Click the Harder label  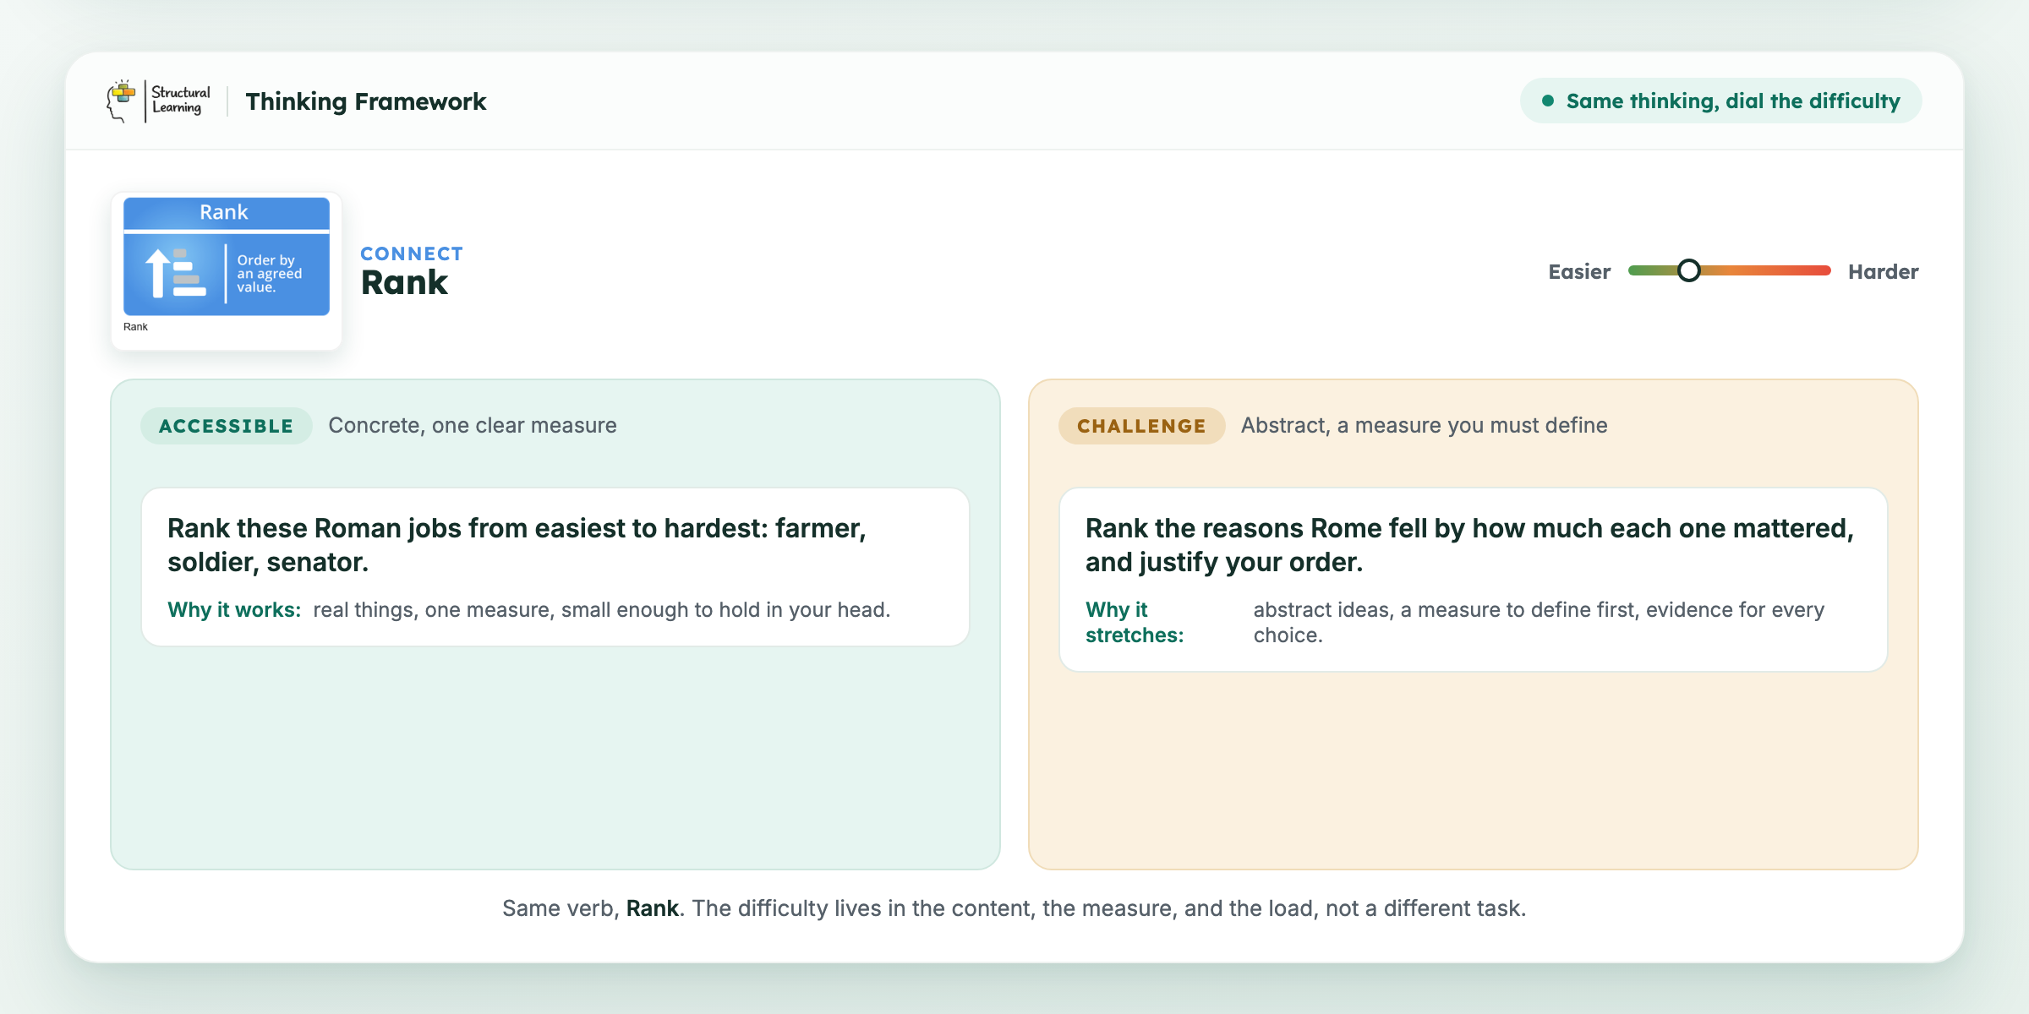tap(1884, 272)
